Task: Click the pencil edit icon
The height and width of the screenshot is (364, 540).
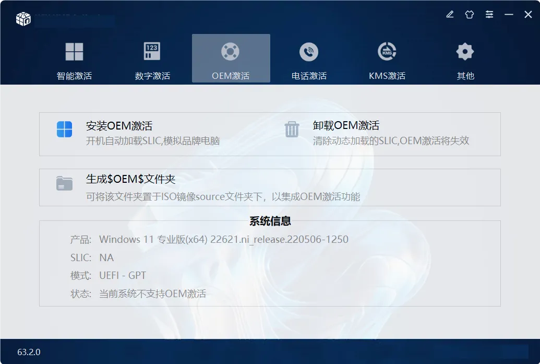Action: [450, 15]
